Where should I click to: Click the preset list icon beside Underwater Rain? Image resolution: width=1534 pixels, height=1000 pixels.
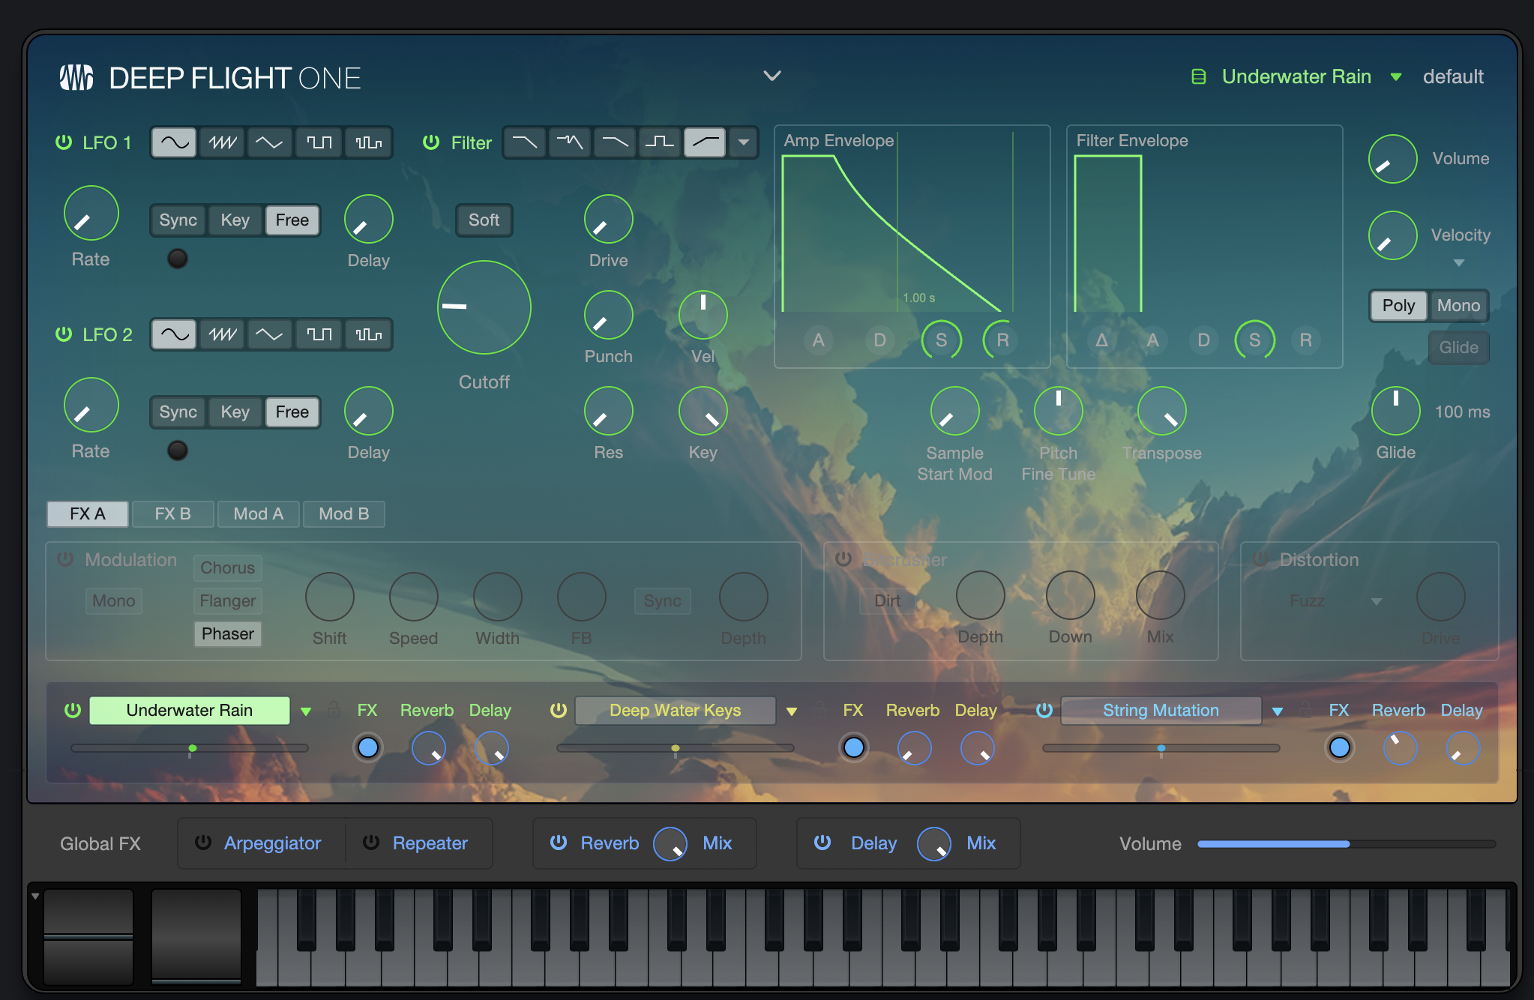[x=1198, y=76]
